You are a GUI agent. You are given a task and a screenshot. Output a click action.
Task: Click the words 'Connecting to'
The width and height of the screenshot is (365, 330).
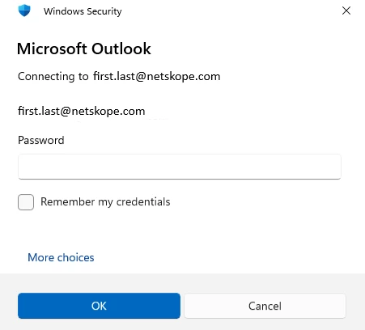53,76
